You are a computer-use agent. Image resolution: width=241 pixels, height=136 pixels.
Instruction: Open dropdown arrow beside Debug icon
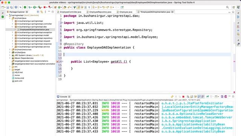(x=32, y=8)
